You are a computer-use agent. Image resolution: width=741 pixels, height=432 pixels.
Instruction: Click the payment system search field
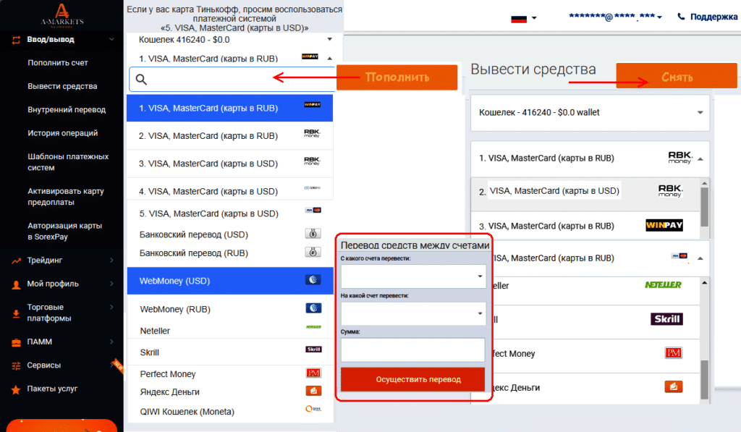pos(232,80)
